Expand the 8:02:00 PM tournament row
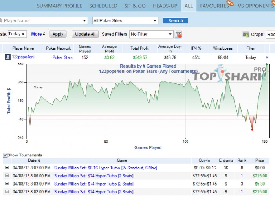This screenshot has width=275, height=197. [x=7, y=191]
